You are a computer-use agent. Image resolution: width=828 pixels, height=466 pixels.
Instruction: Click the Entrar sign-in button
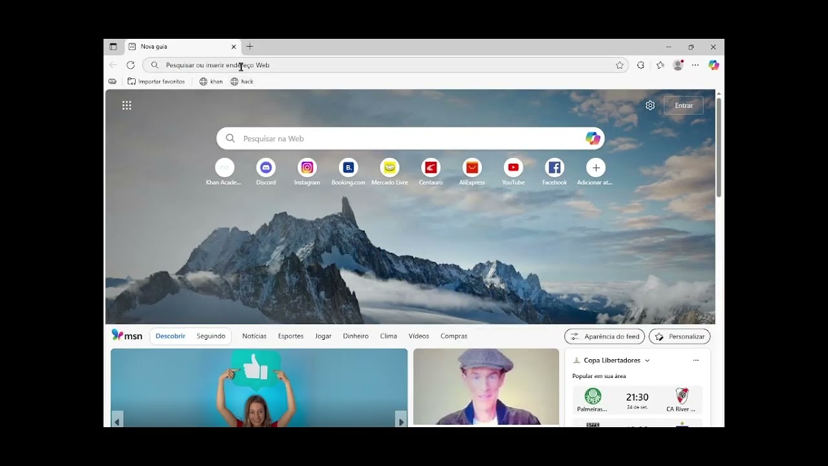684,105
